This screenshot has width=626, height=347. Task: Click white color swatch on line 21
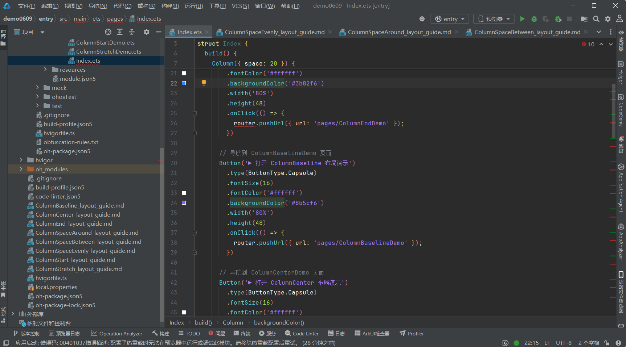184,73
